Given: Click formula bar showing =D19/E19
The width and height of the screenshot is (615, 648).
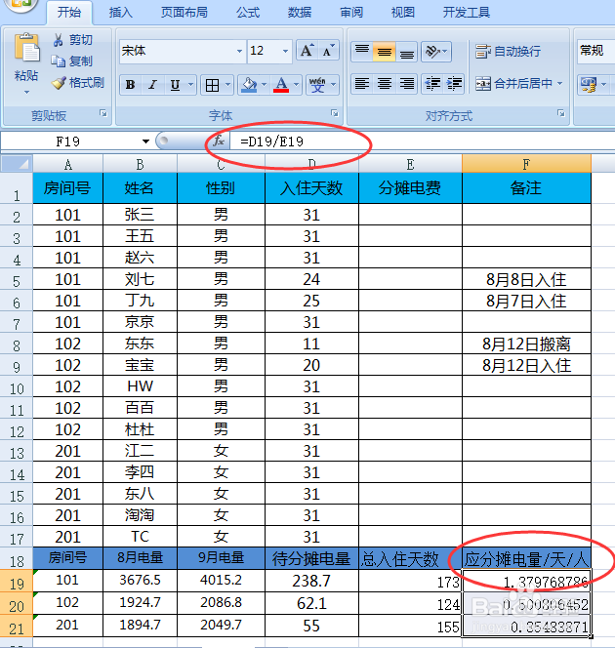Looking at the screenshot, I should (422, 142).
